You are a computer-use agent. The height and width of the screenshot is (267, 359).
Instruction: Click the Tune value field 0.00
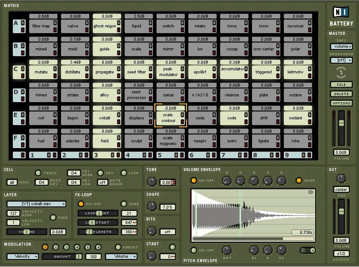168,183
